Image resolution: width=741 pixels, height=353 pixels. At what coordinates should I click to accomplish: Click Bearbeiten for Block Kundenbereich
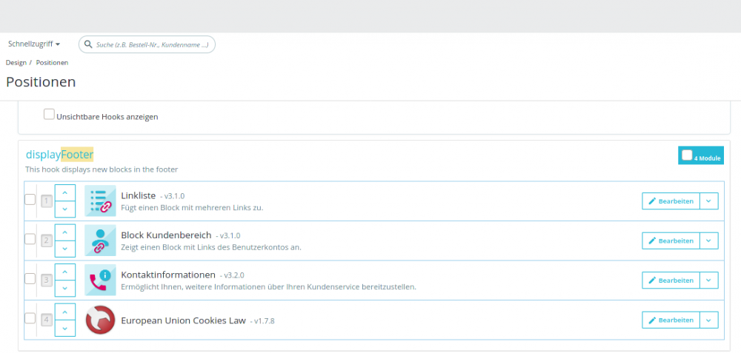671,241
